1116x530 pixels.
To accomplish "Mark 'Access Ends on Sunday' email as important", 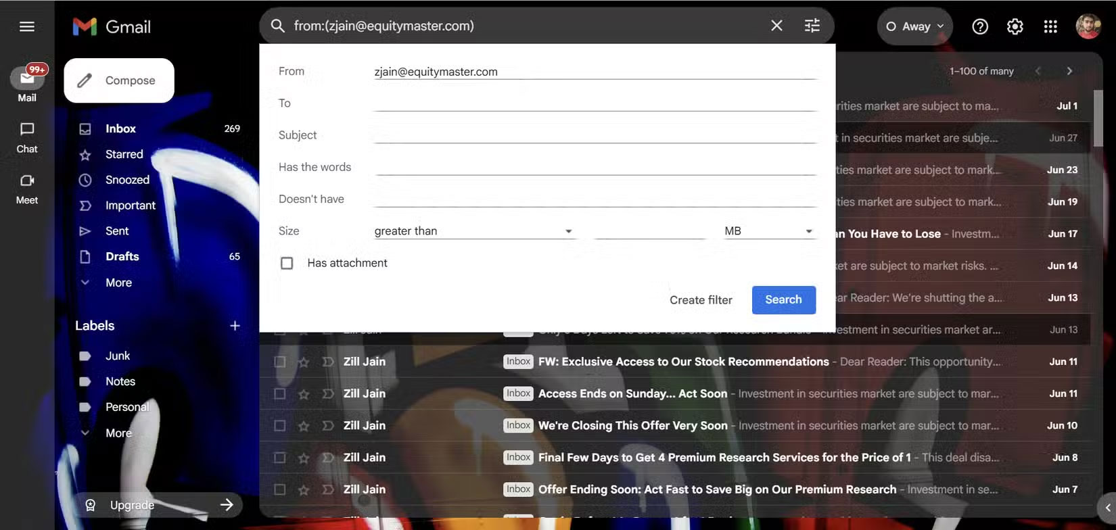I will [x=328, y=394].
